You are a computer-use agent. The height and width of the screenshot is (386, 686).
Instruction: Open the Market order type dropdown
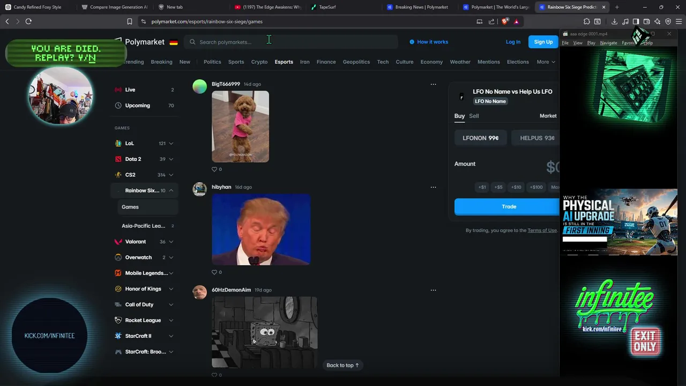(x=548, y=116)
